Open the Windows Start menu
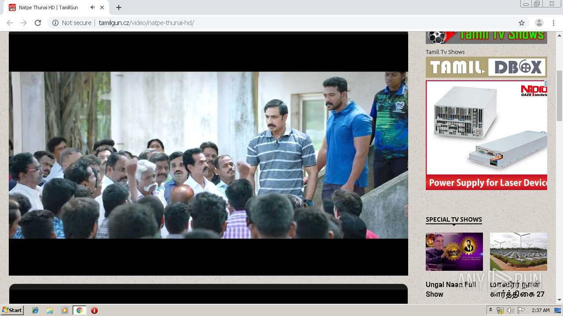The width and height of the screenshot is (563, 316). click(12, 310)
